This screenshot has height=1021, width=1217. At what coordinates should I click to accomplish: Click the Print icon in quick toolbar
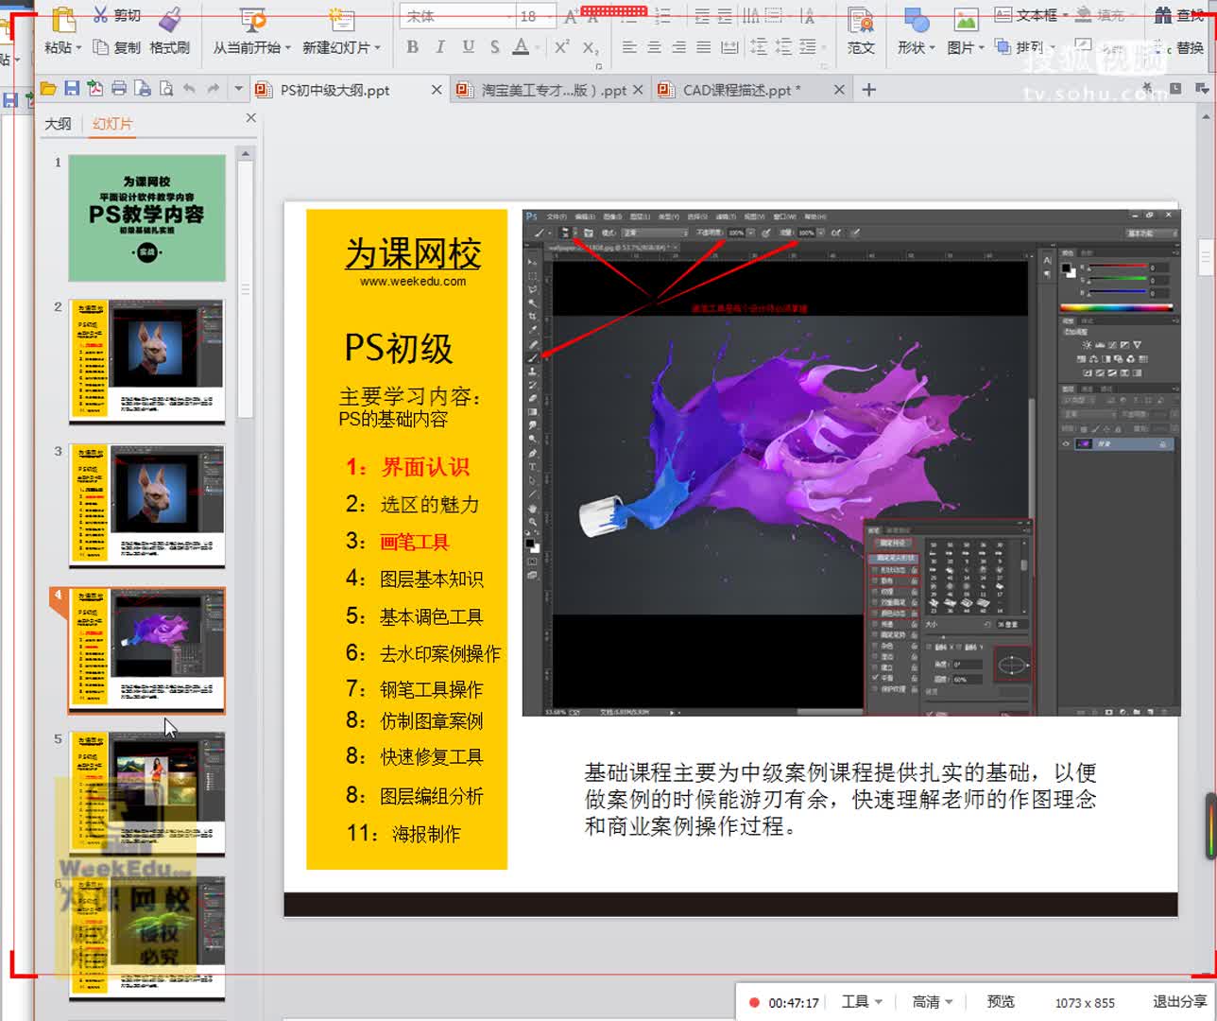119,89
